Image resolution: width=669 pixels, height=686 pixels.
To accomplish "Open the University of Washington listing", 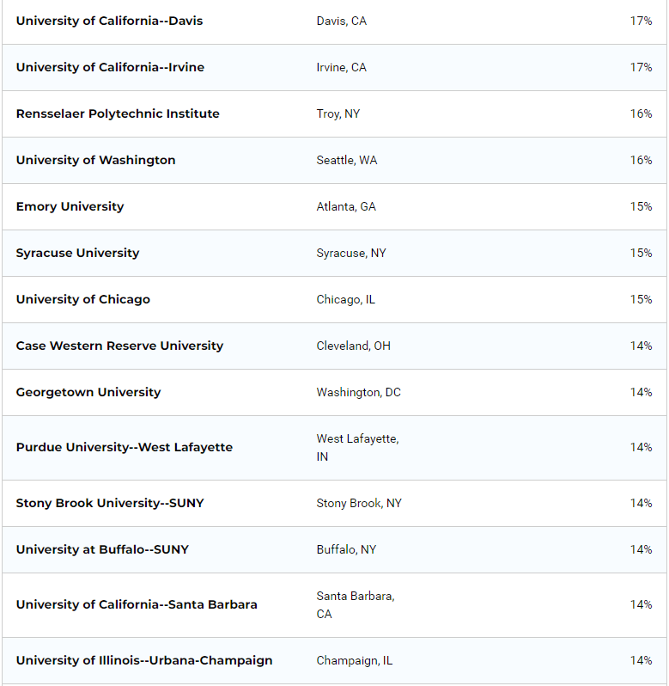I will click(95, 160).
